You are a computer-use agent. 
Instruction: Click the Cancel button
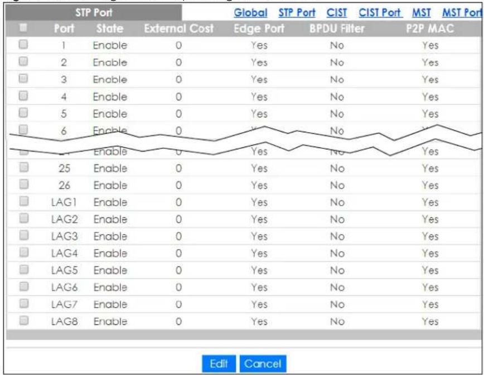(x=263, y=364)
